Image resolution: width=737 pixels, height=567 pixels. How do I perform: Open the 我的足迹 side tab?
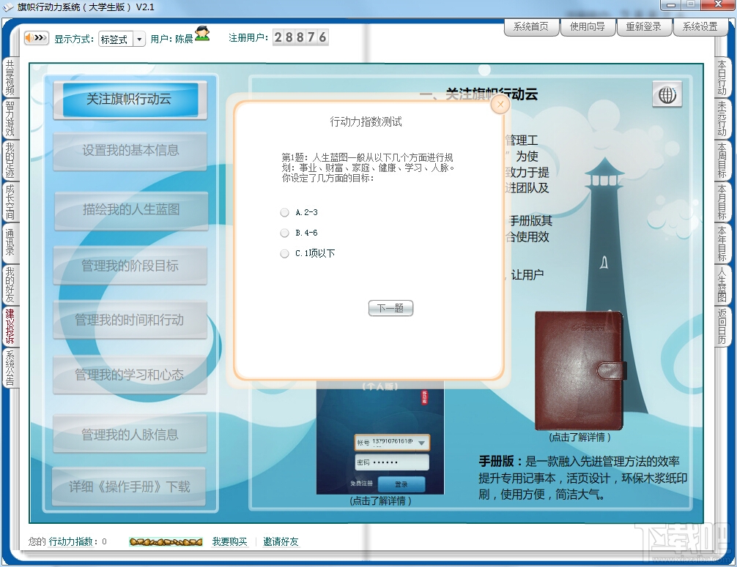coord(10,160)
